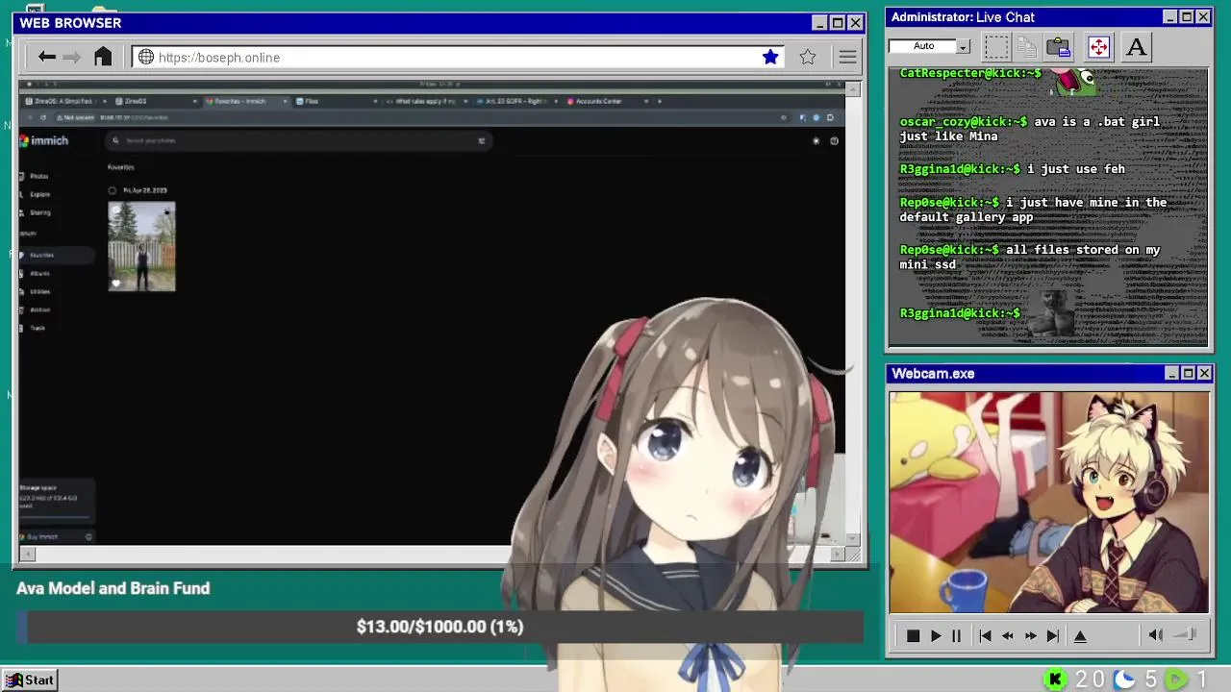Skip to next track in Webcam.exe

pyautogui.click(x=1053, y=636)
